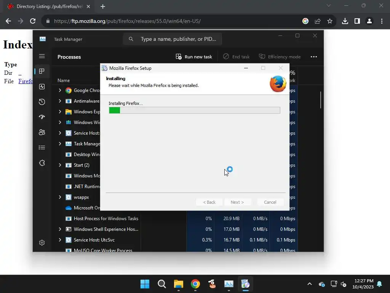The height and width of the screenshot is (293, 390).
Task: Open Chrome downloads icon
Action: click(x=345, y=21)
